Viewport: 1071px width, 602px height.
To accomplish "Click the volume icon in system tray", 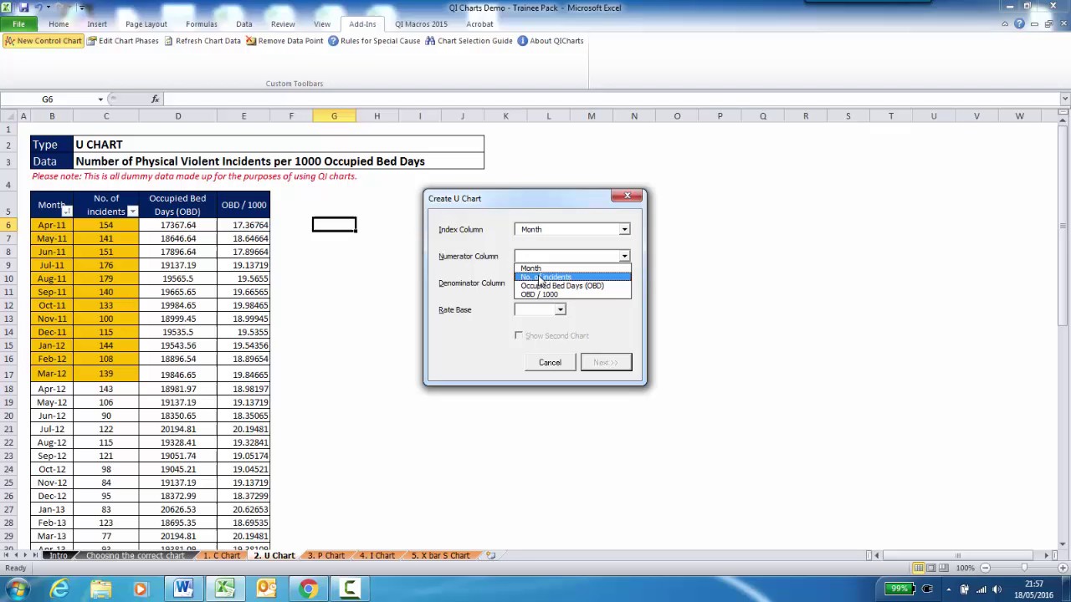I will [x=998, y=589].
